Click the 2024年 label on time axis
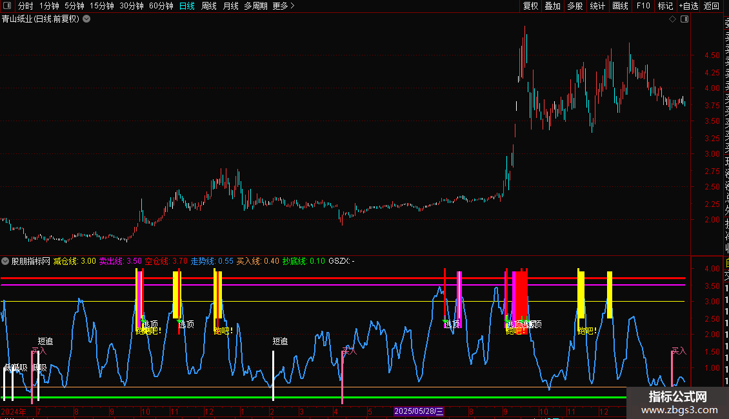Viewport: 729px width, 419px height. (x=14, y=411)
